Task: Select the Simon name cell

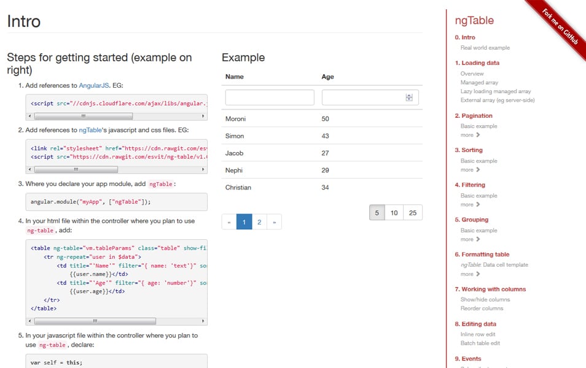Action: tap(234, 136)
